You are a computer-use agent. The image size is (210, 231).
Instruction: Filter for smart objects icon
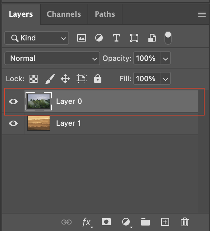[152, 38]
